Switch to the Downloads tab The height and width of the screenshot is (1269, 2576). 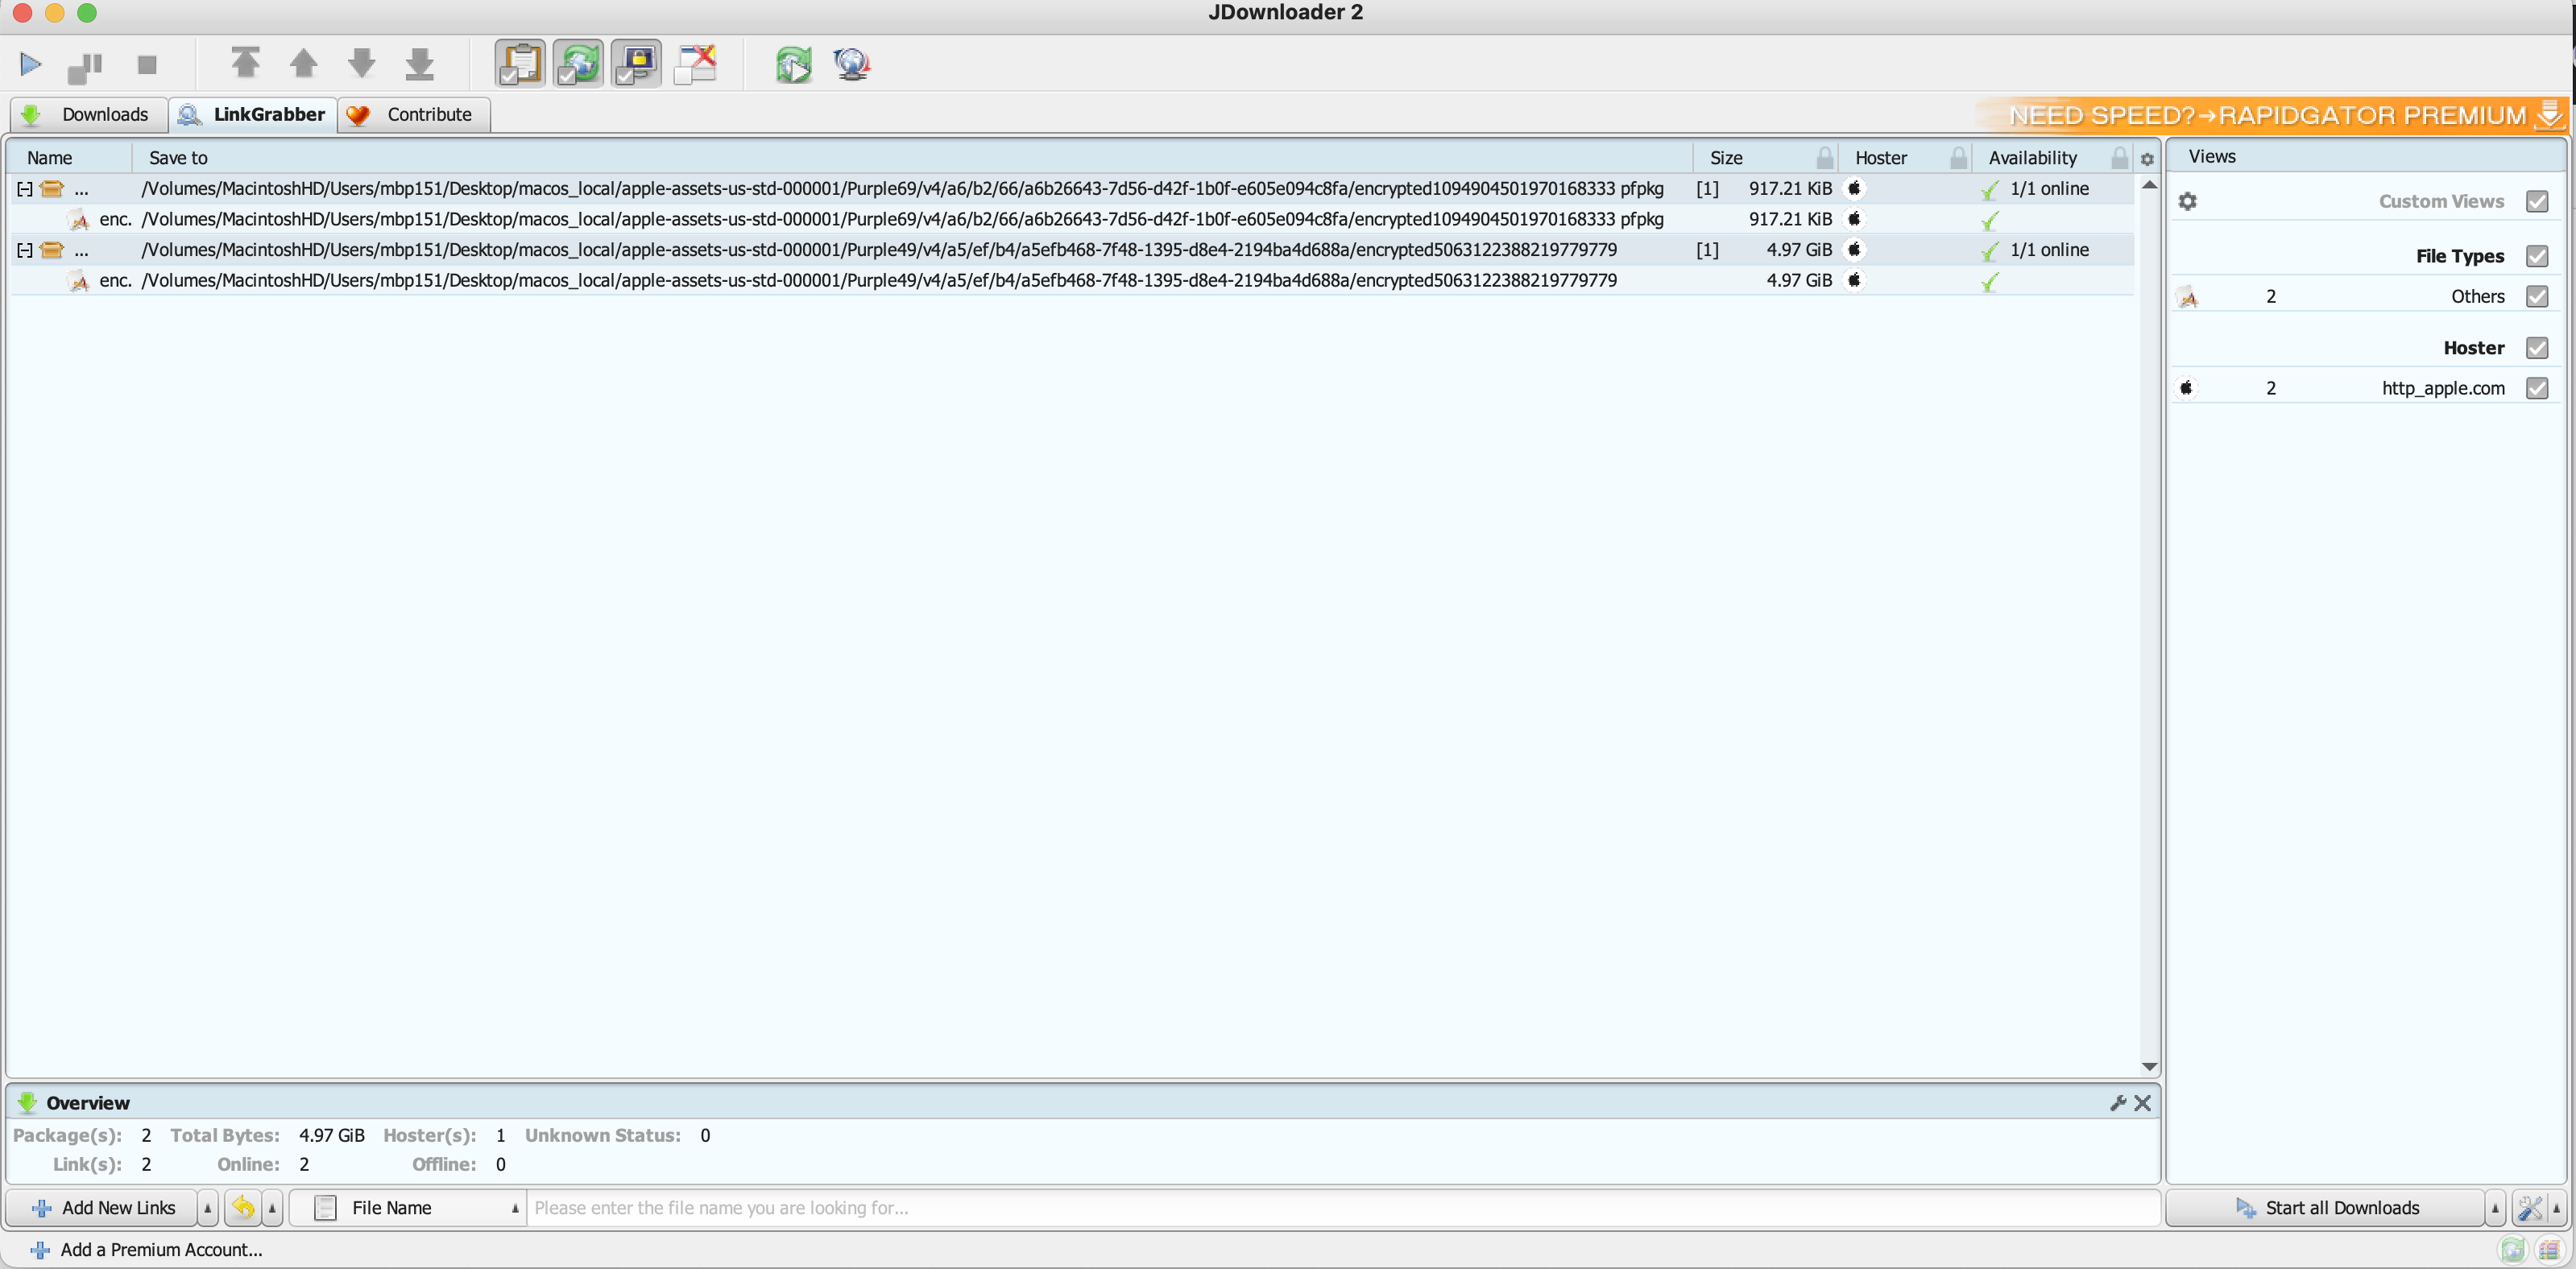tap(88, 115)
